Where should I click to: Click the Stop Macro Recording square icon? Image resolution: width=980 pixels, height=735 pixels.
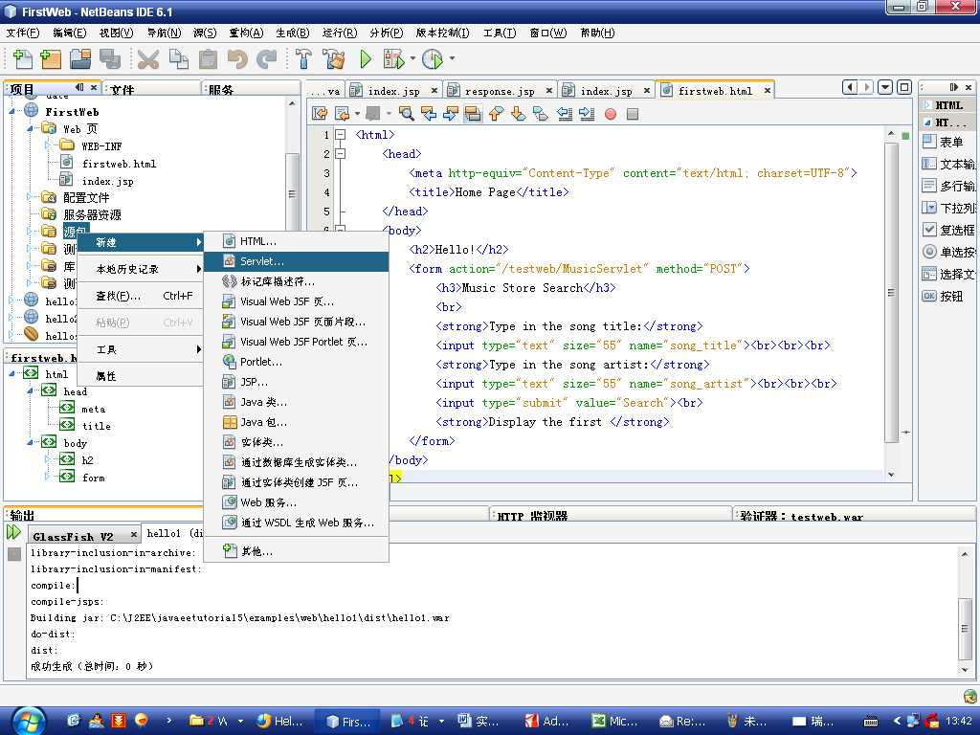pos(633,114)
